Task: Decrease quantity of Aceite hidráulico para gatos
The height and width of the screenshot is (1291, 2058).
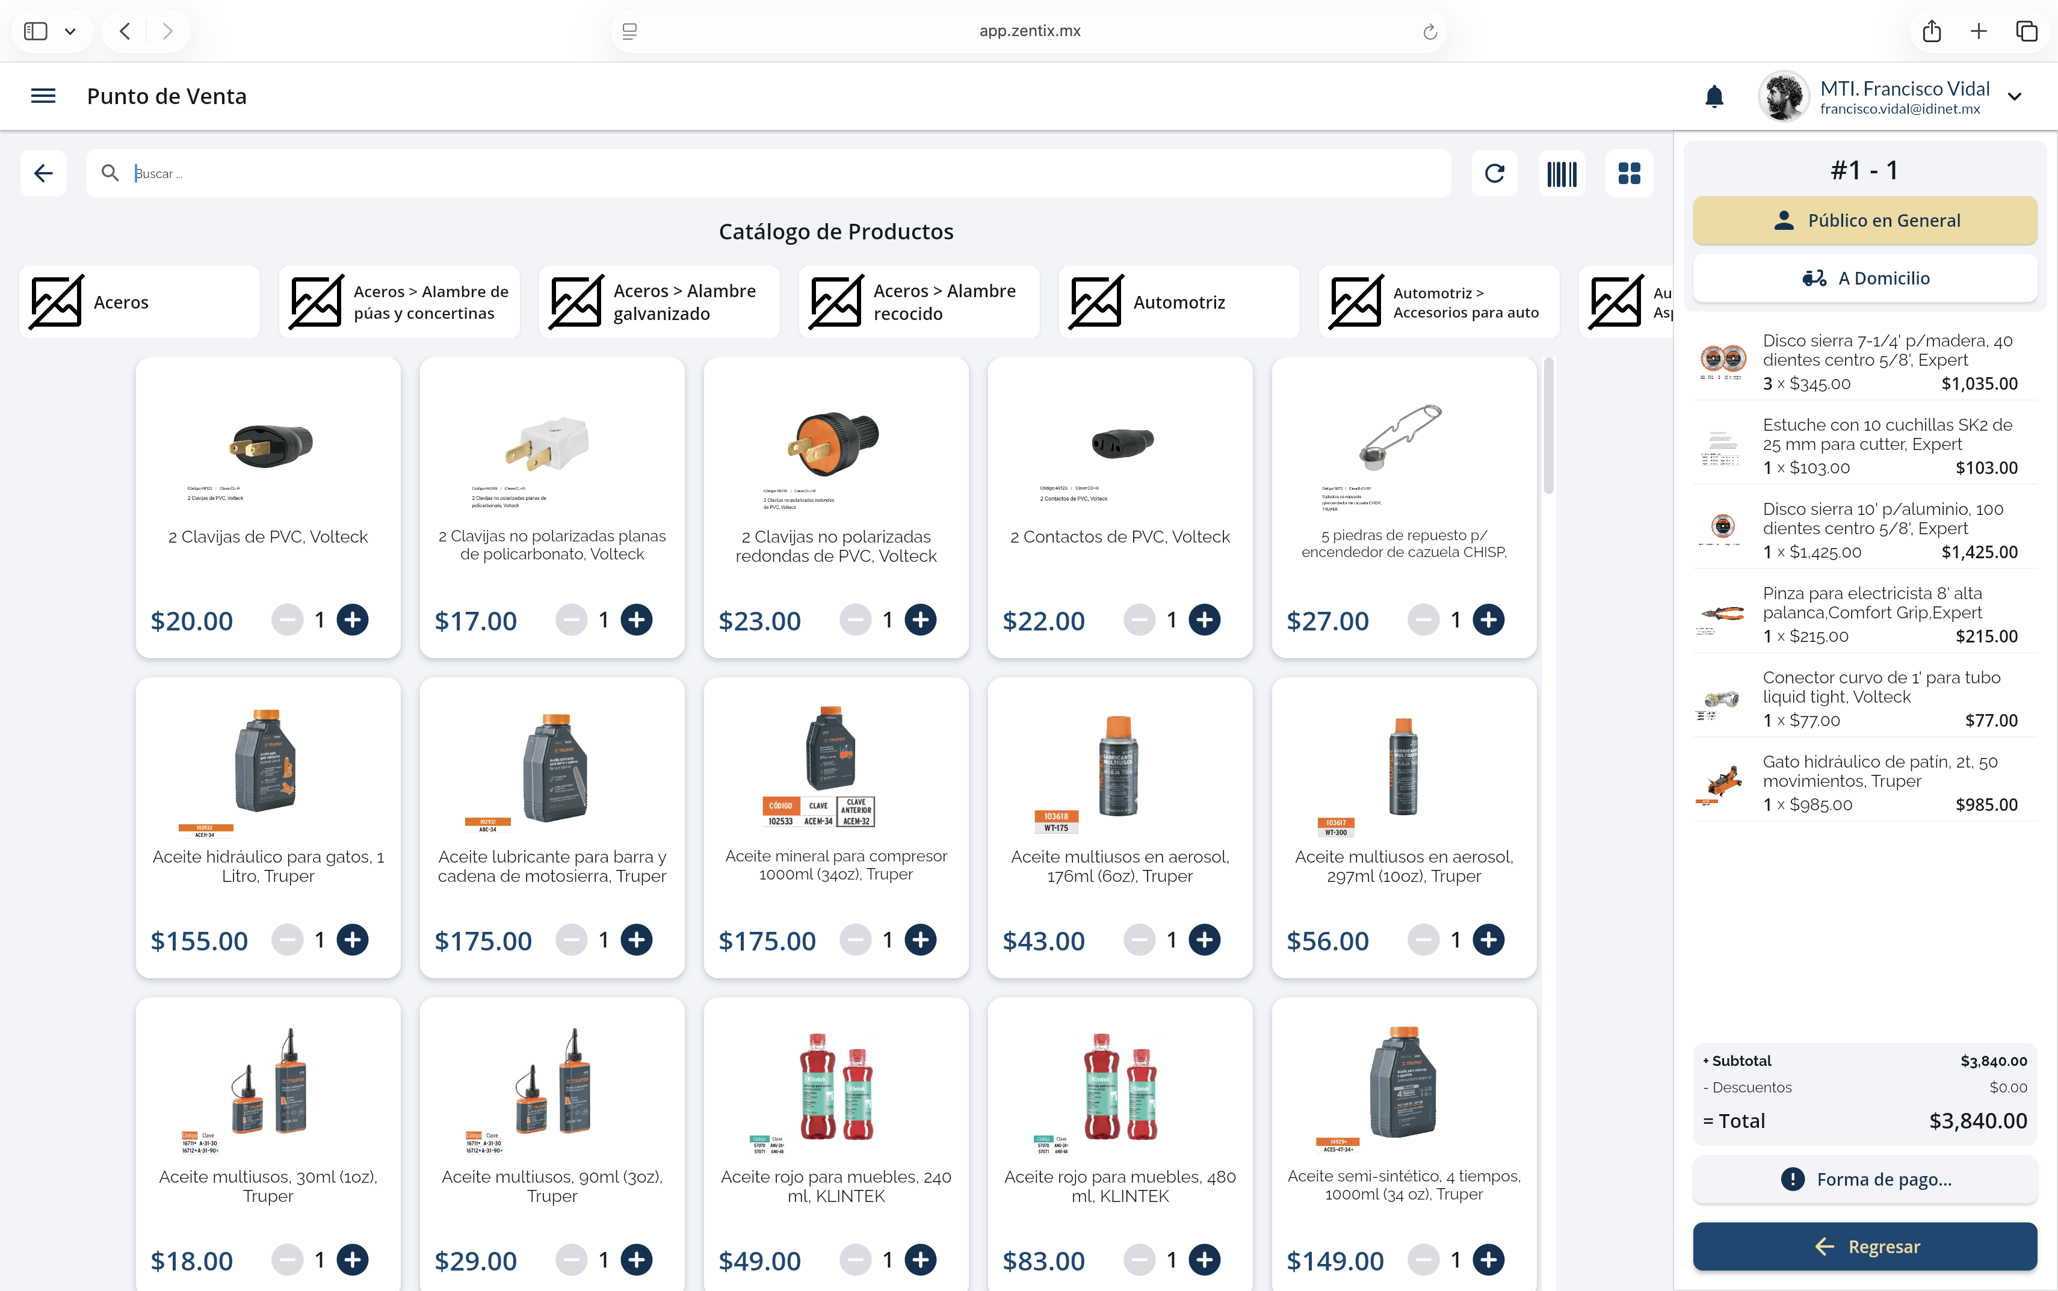Action: [288, 940]
